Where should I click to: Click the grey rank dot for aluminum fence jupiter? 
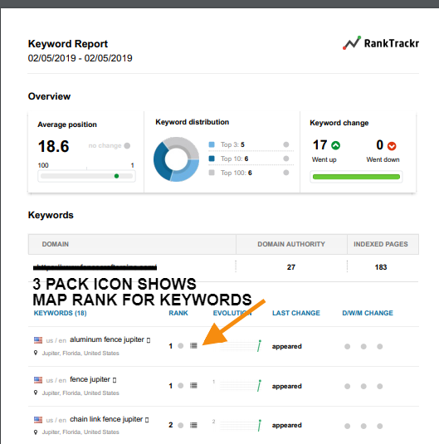click(x=180, y=346)
